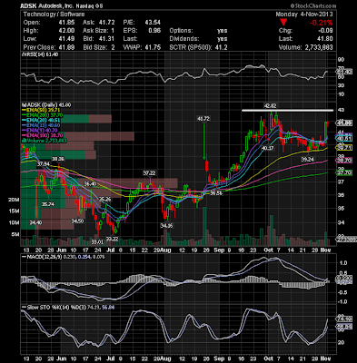
Task: Select the Technology / Software sector label
Action: tap(54, 15)
